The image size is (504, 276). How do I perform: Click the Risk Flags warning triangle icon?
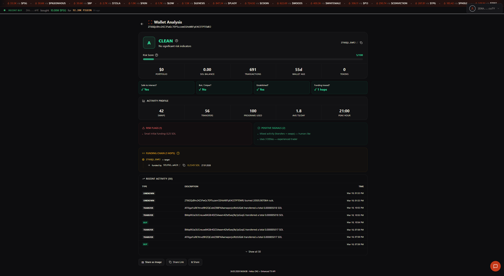click(143, 128)
